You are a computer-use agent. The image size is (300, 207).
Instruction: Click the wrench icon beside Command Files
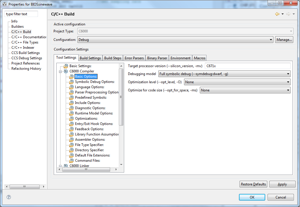(71, 161)
